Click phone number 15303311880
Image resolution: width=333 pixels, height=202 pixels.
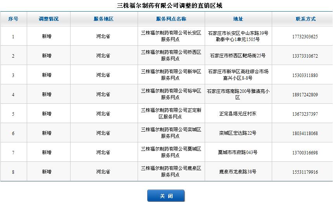(305, 75)
